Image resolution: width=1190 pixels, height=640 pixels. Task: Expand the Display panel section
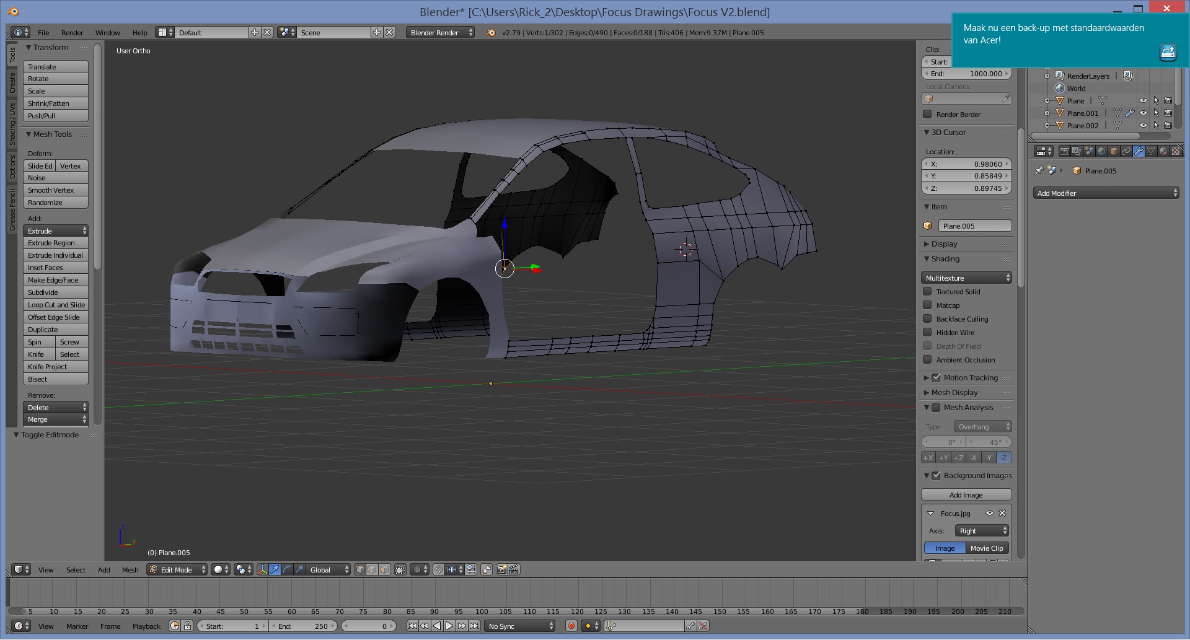point(944,244)
